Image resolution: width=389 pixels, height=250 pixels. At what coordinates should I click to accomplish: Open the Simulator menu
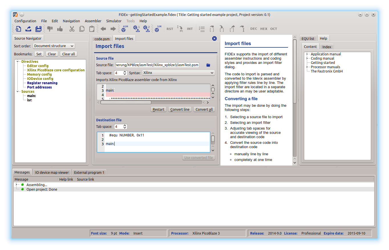114,21
